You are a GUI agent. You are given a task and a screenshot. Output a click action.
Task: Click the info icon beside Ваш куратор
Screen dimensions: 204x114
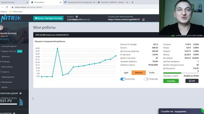click(14, 113)
